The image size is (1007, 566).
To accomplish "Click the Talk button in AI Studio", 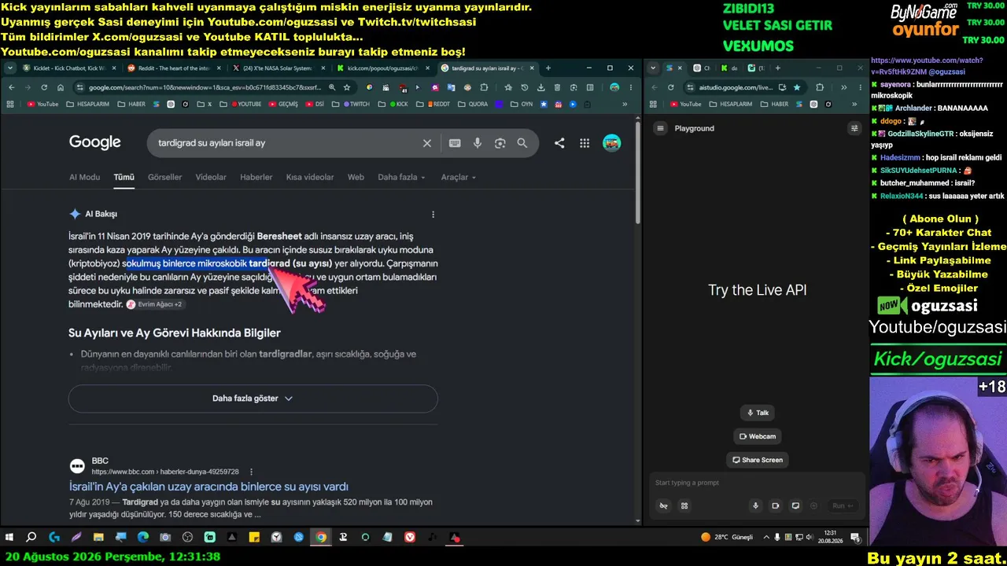I will tap(758, 413).
